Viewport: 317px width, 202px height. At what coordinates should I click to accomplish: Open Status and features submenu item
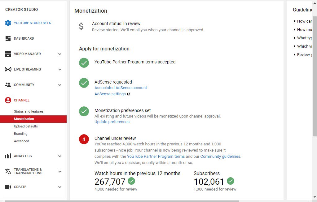click(x=29, y=111)
